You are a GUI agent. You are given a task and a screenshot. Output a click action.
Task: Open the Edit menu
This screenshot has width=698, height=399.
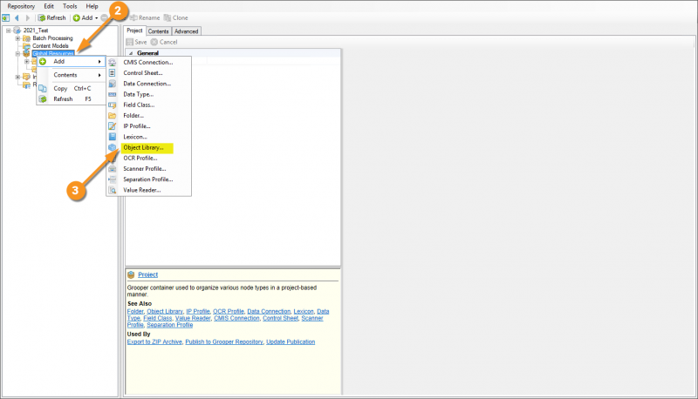click(x=49, y=6)
